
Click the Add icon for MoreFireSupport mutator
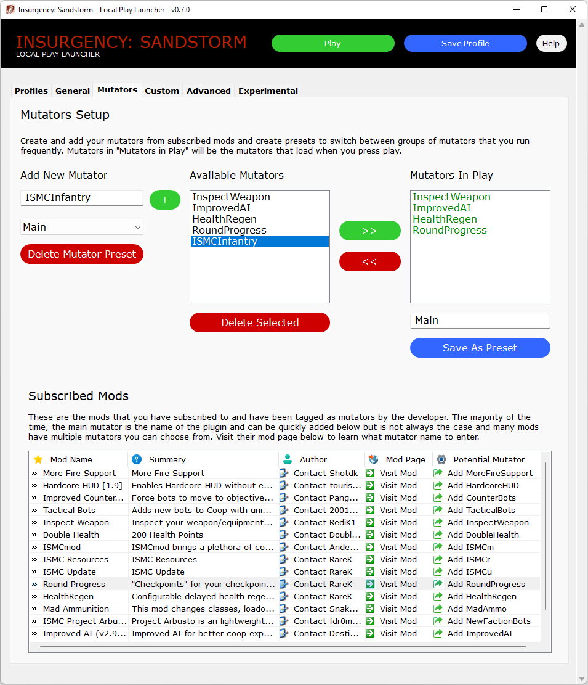point(438,473)
